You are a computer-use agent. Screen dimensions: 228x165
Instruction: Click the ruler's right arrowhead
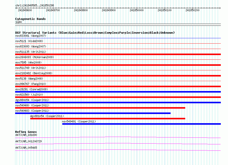tap(220, 8)
